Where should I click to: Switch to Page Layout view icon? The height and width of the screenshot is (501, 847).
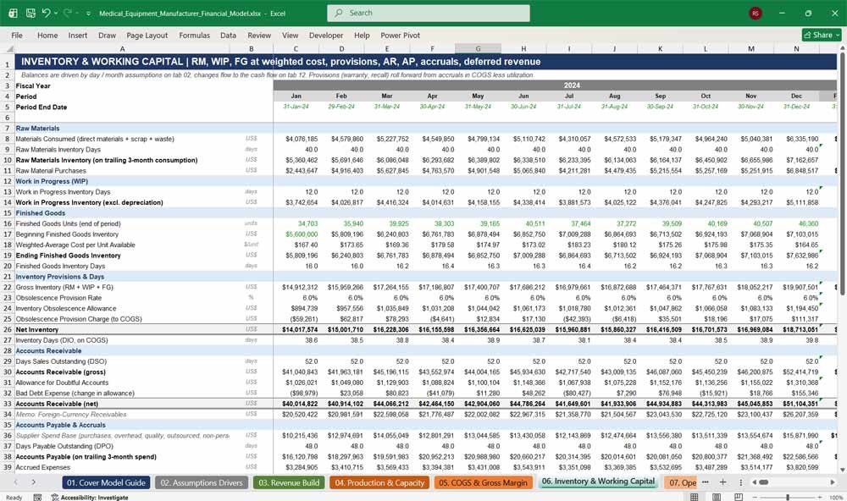point(717,497)
